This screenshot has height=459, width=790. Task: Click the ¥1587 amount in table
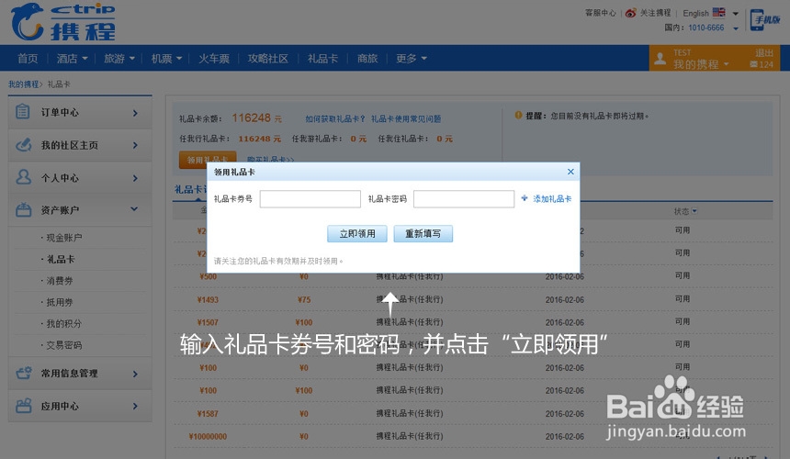[208, 414]
